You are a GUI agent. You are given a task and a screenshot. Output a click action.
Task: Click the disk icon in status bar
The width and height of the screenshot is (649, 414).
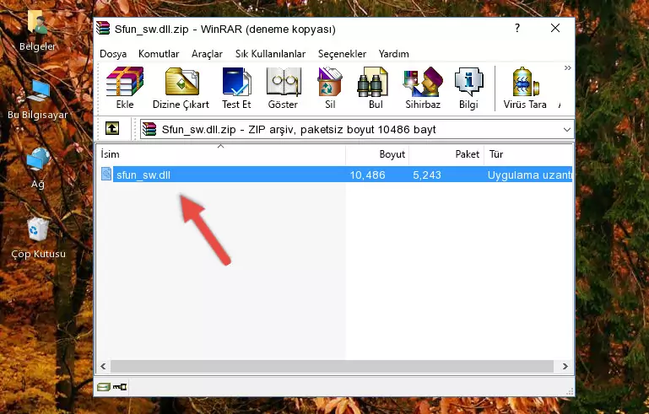pyautogui.click(x=104, y=387)
